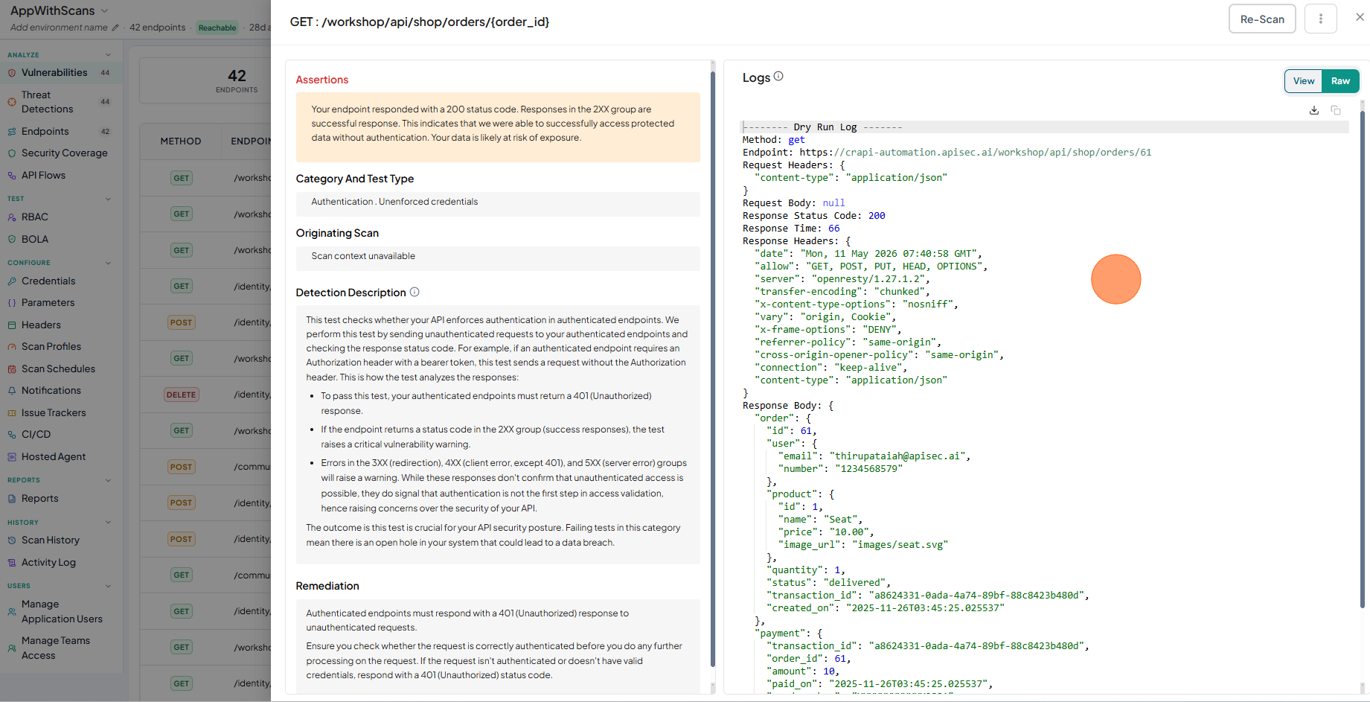Switch logs to View mode
The image size is (1370, 702).
(x=1304, y=81)
